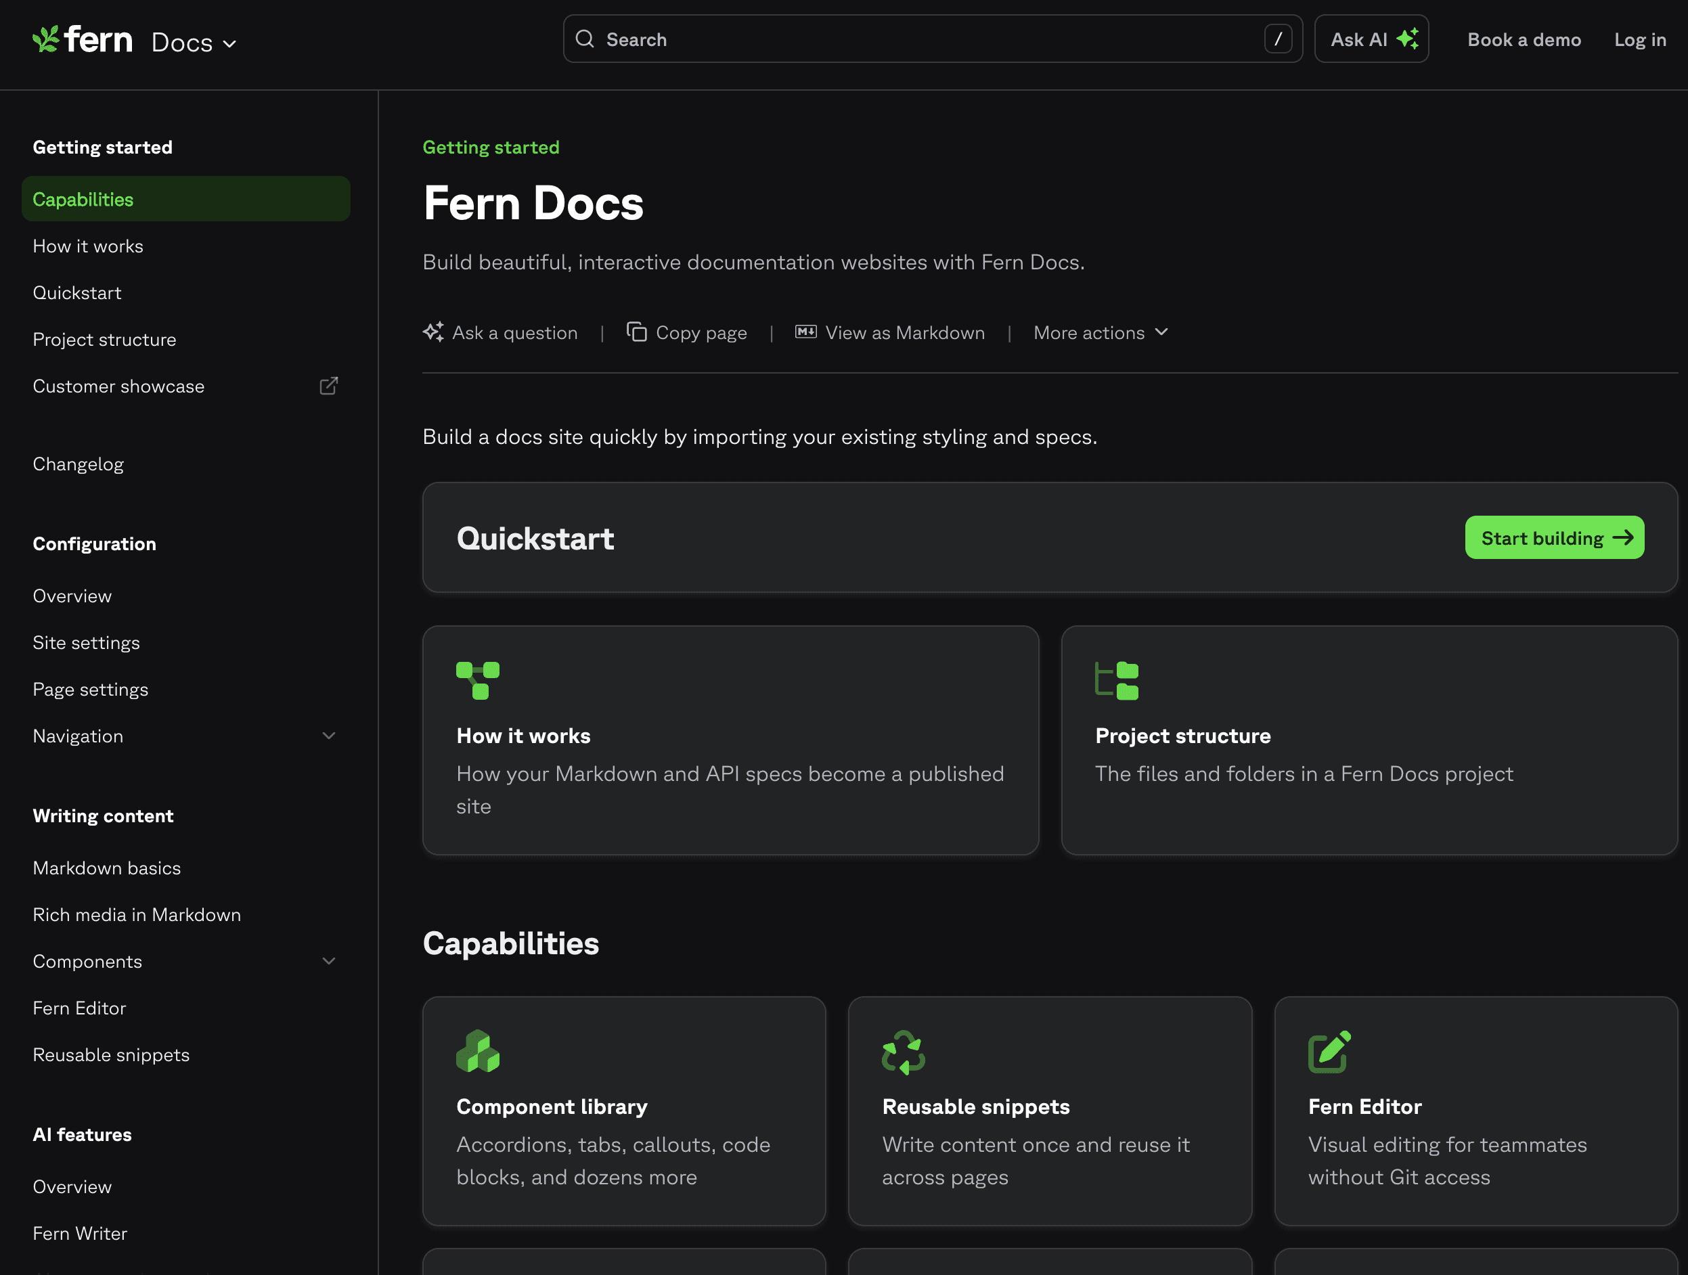
Task: Click Ask a question action
Action: click(501, 333)
